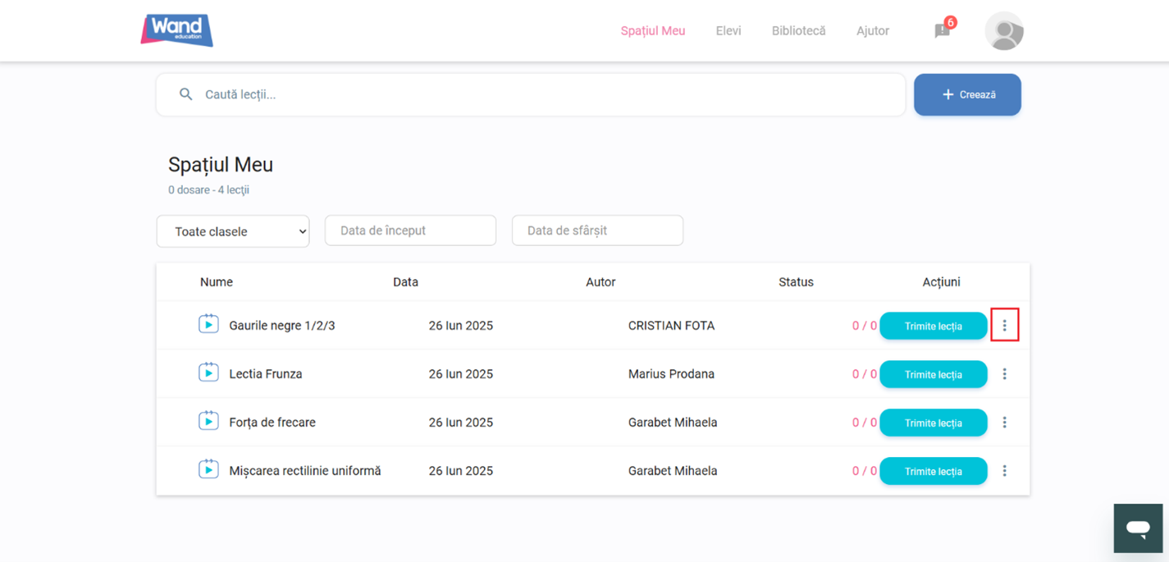The height and width of the screenshot is (562, 1169).
Task: Open the user profile avatar
Action: tap(1004, 32)
